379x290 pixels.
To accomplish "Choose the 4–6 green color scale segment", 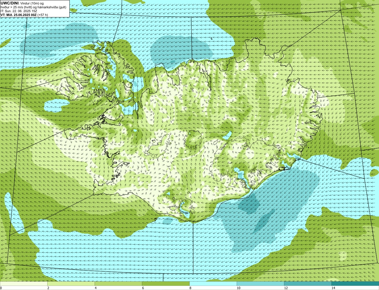I will tap(118, 283).
